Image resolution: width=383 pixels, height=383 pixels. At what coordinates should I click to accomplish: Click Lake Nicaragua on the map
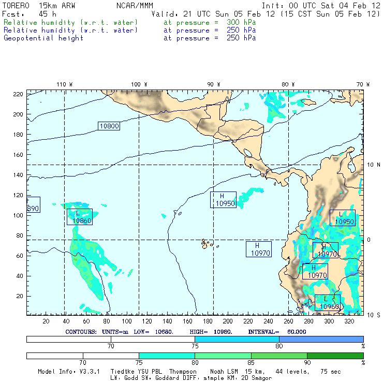coord(248,153)
